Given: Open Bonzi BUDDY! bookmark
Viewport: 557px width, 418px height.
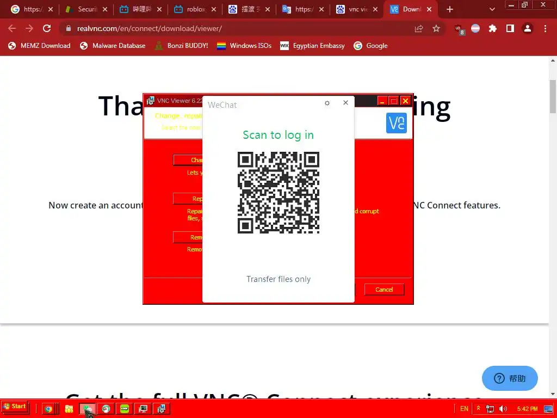Looking at the screenshot, I should (182, 46).
